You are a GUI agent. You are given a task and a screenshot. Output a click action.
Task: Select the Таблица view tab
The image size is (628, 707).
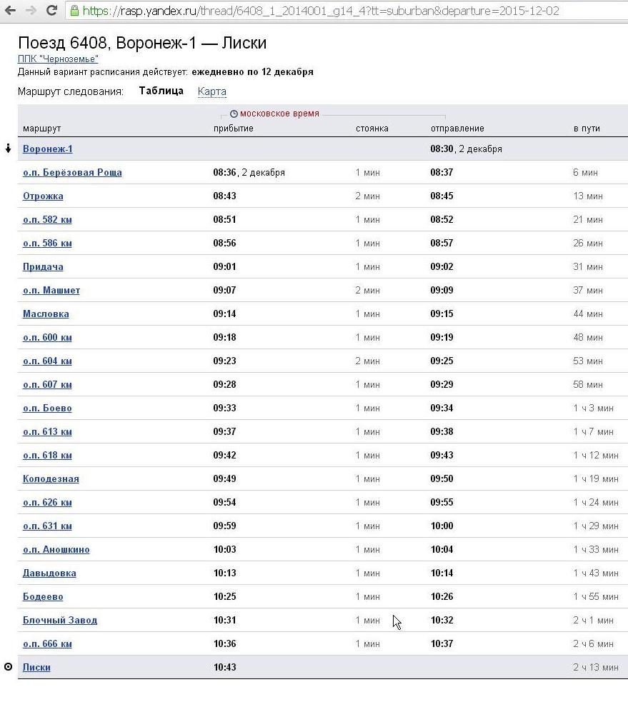pyautogui.click(x=161, y=91)
